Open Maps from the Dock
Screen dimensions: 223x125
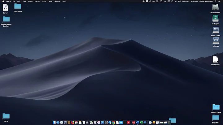(x=91, y=123)
